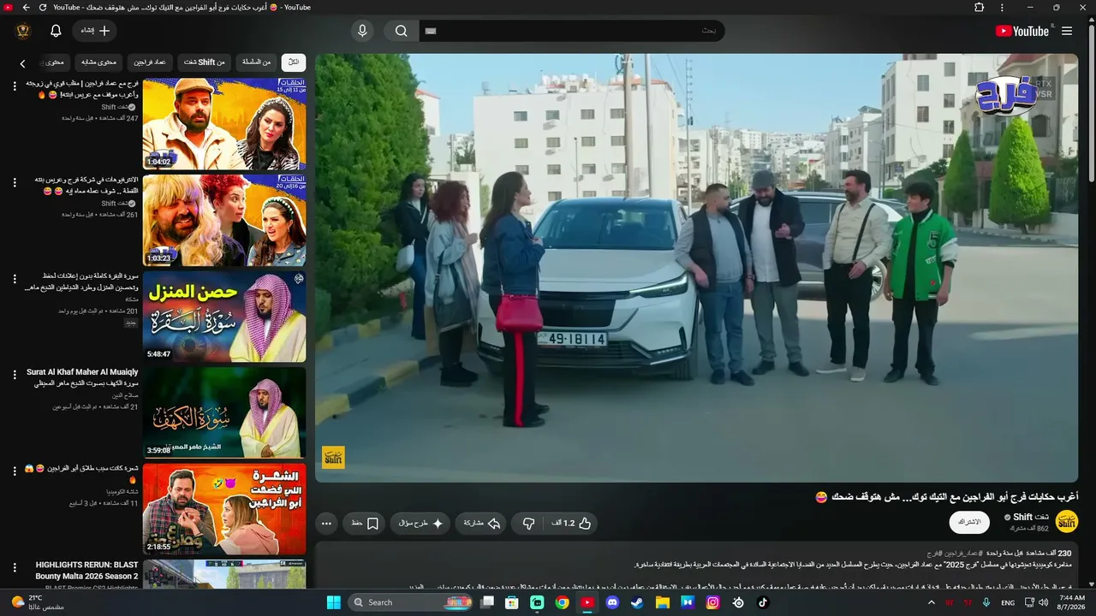This screenshot has width=1096, height=616.
Task: Subscribe with the الاشتراك button
Action: coord(969,522)
